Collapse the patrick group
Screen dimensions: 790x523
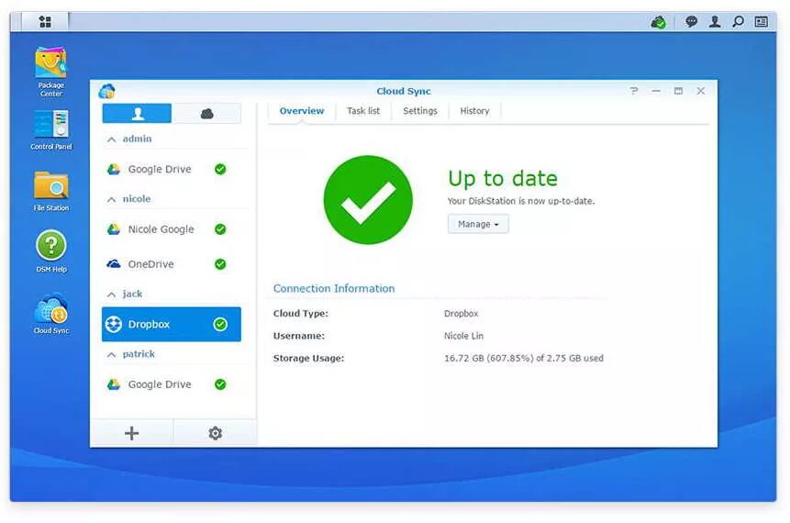click(111, 355)
